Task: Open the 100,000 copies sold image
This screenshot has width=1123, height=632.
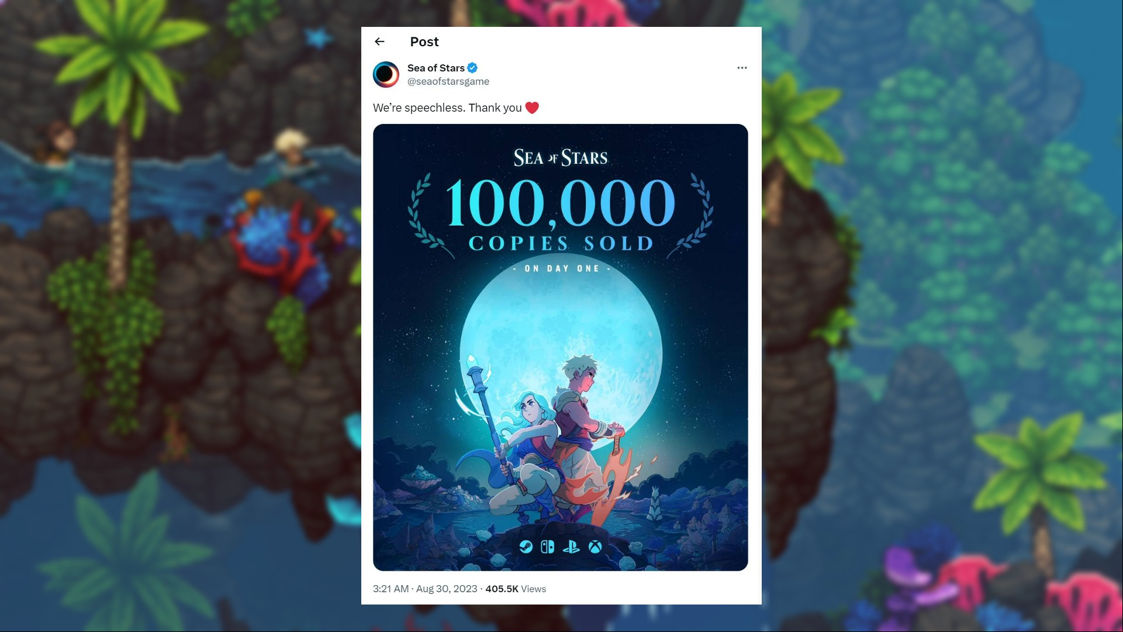Action: [x=561, y=347]
